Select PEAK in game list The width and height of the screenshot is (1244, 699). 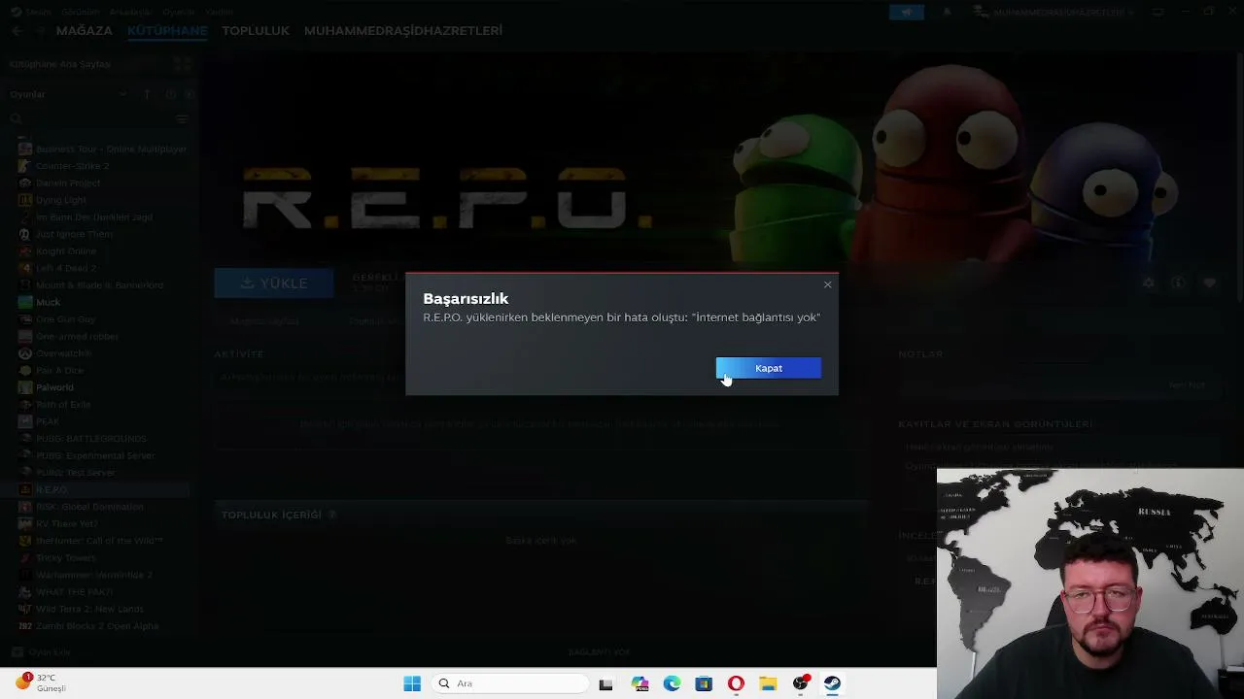pos(39,421)
